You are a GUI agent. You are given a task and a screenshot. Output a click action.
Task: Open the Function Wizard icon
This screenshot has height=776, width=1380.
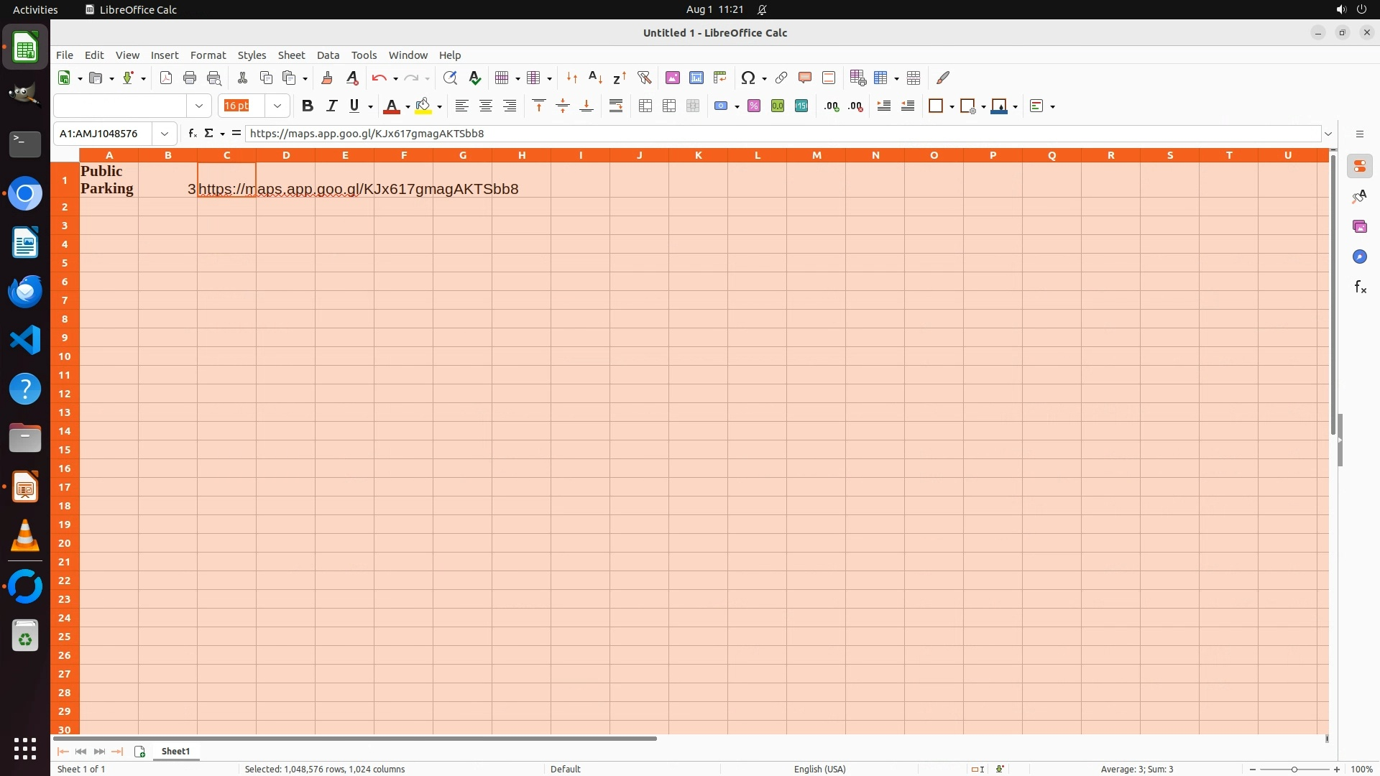(x=192, y=134)
